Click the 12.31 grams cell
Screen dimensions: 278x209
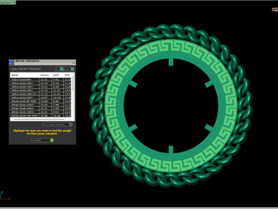[45, 80]
